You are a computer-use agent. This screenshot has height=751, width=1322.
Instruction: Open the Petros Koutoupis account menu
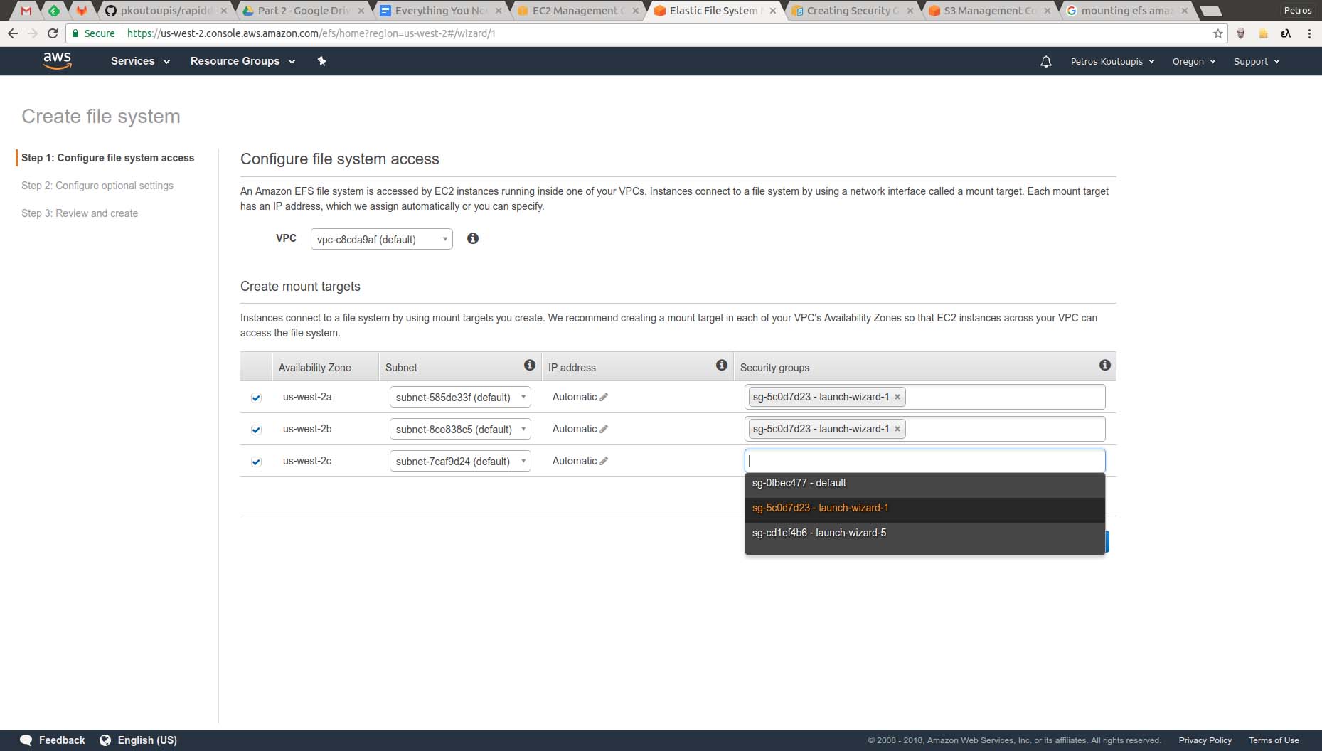pyautogui.click(x=1112, y=62)
